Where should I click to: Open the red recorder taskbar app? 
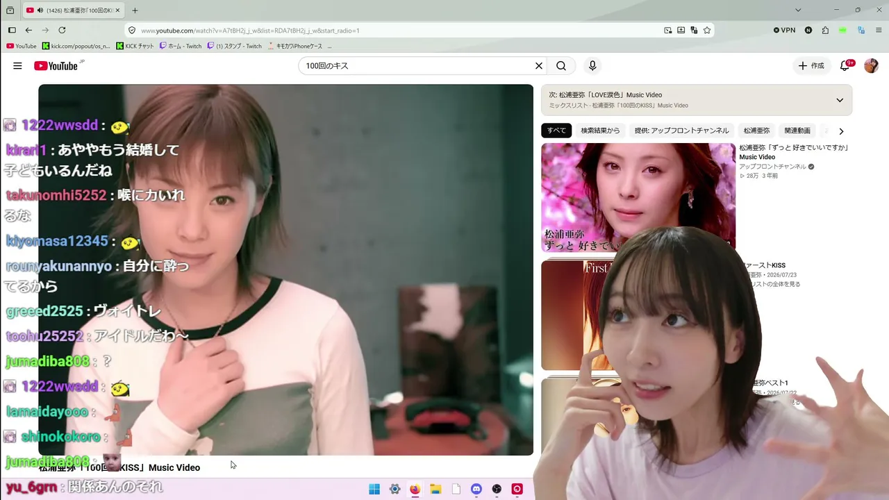[x=517, y=489]
